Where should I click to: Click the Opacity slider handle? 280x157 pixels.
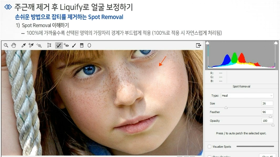(273, 125)
